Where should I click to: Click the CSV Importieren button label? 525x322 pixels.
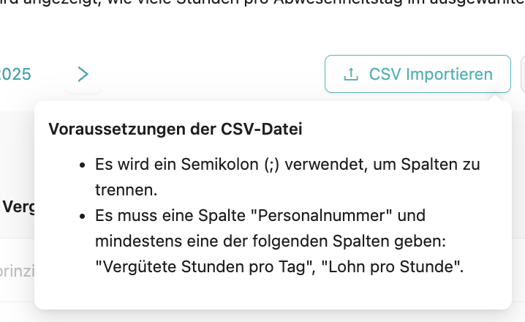[x=431, y=74]
